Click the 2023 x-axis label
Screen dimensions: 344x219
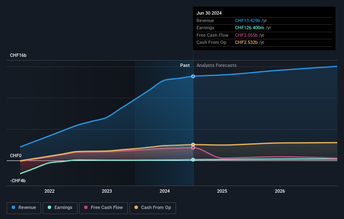click(107, 191)
